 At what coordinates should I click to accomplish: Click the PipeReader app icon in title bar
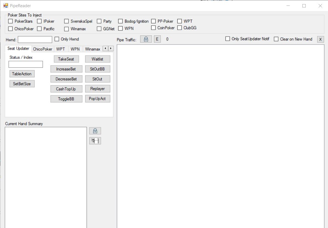point(6,6)
